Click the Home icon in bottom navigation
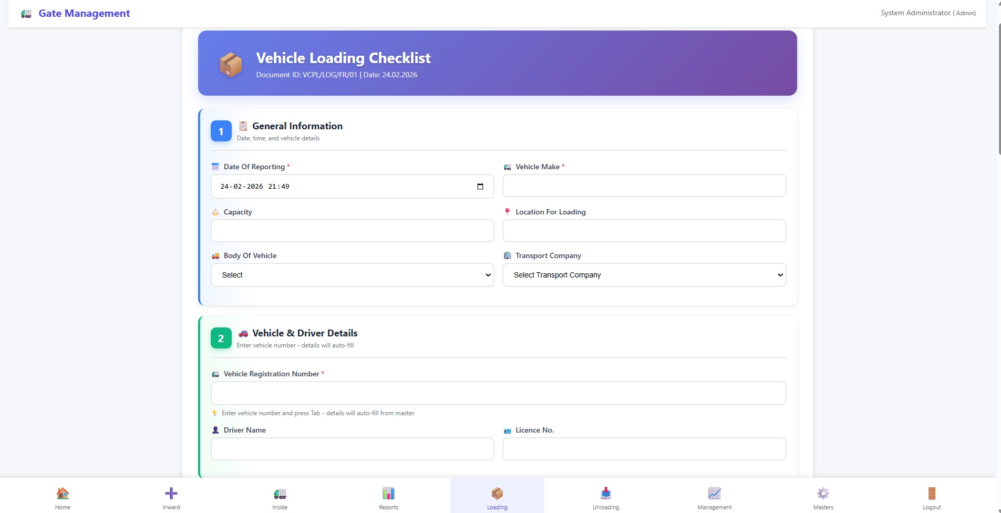The image size is (1001, 513). (63, 494)
